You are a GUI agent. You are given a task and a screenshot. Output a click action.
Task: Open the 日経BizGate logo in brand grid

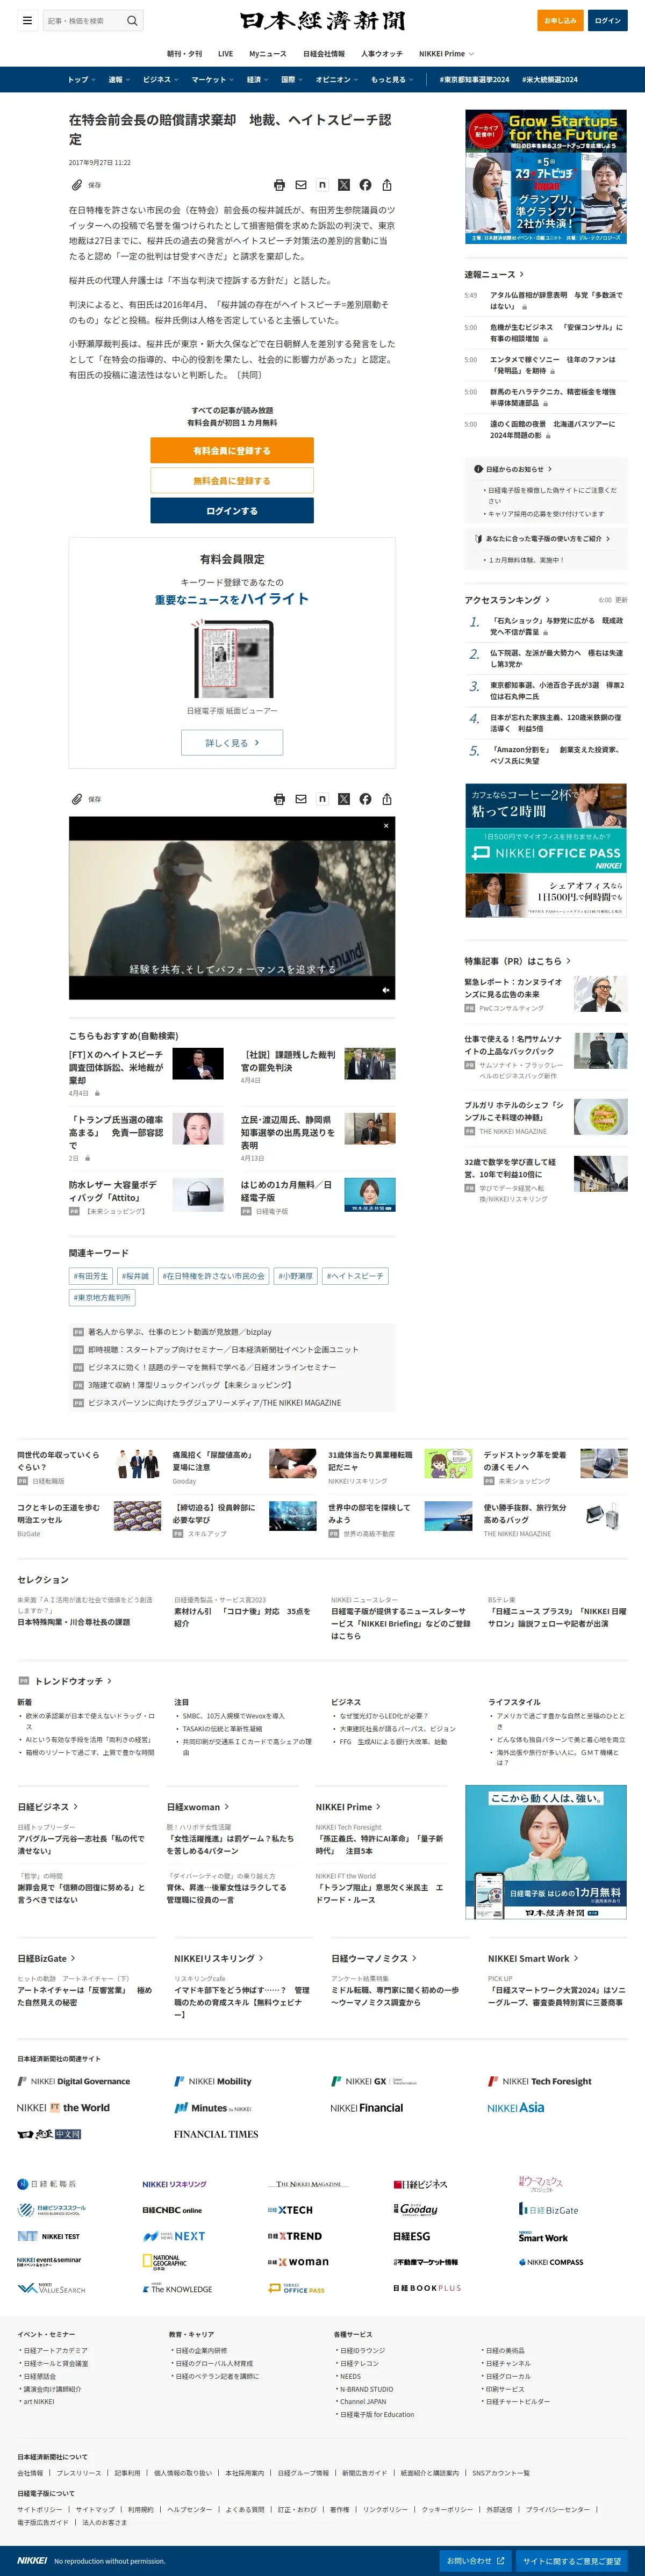[548, 2210]
